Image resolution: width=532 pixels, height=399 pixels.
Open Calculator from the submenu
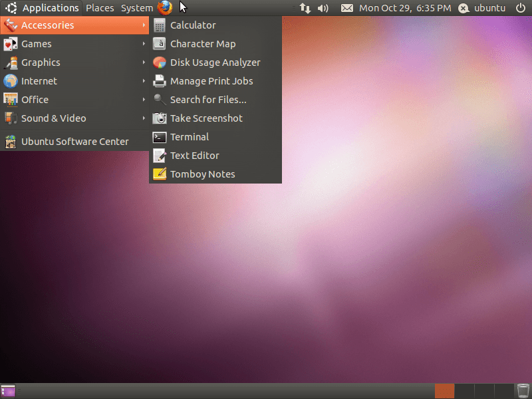(215, 25)
